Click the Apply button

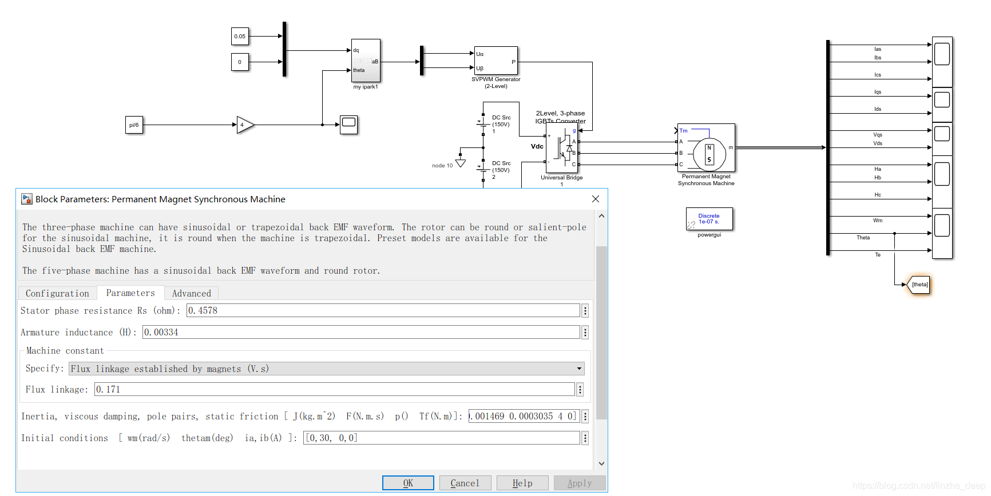[x=580, y=483]
